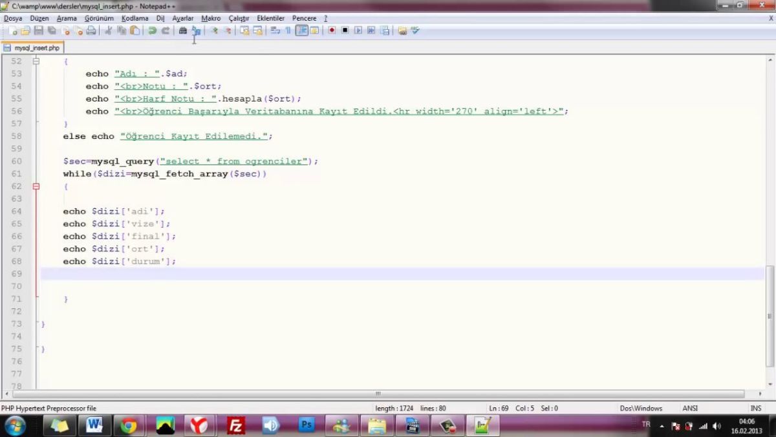This screenshot has height=437, width=776.
Task: Click the taskbar volume tray icon
Action: coord(717,426)
